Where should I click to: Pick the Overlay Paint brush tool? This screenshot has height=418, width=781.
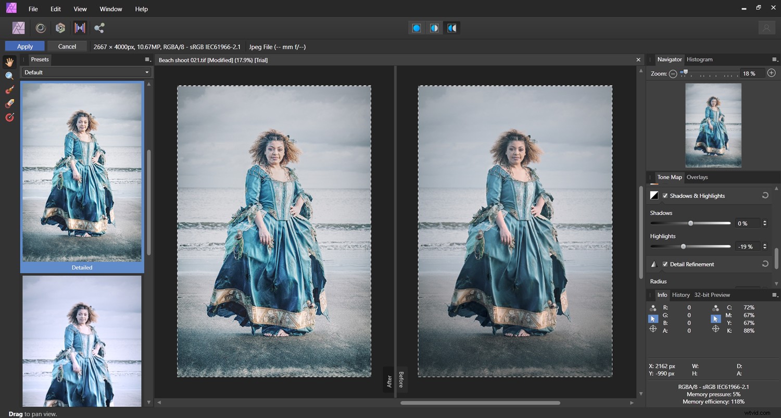click(9, 90)
